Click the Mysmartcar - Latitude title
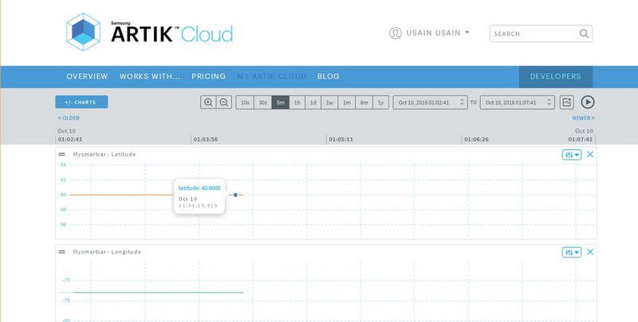Image resolution: width=638 pixels, height=322 pixels. coord(104,155)
